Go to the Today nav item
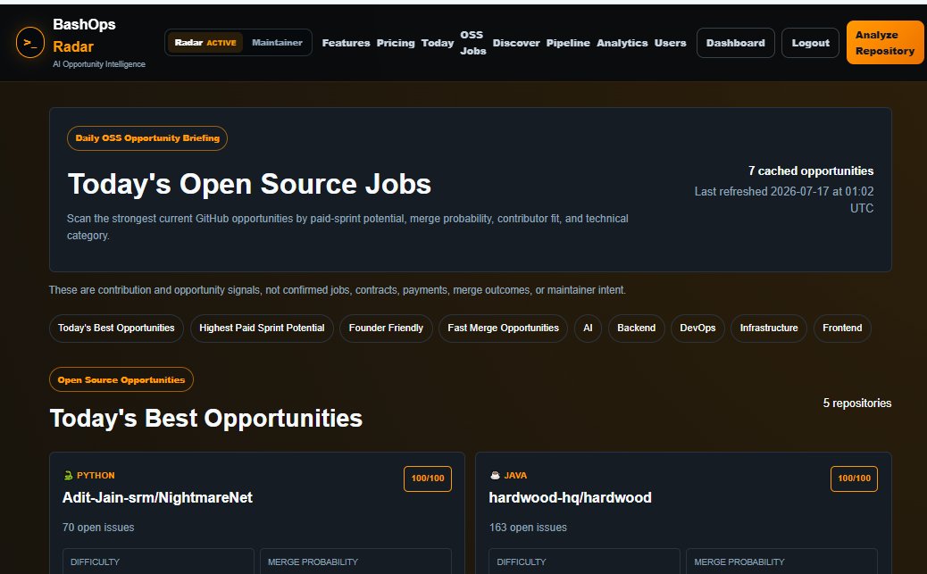The width and height of the screenshot is (927, 574). coord(438,43)
